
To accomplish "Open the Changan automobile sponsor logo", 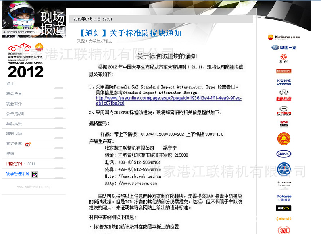I will pos(284,82).
